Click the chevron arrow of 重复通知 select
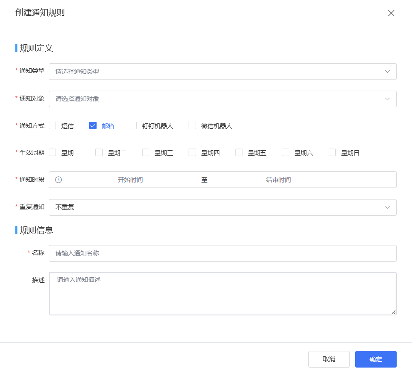Viewport: 412px width, 375px height. tap(387, 207)
